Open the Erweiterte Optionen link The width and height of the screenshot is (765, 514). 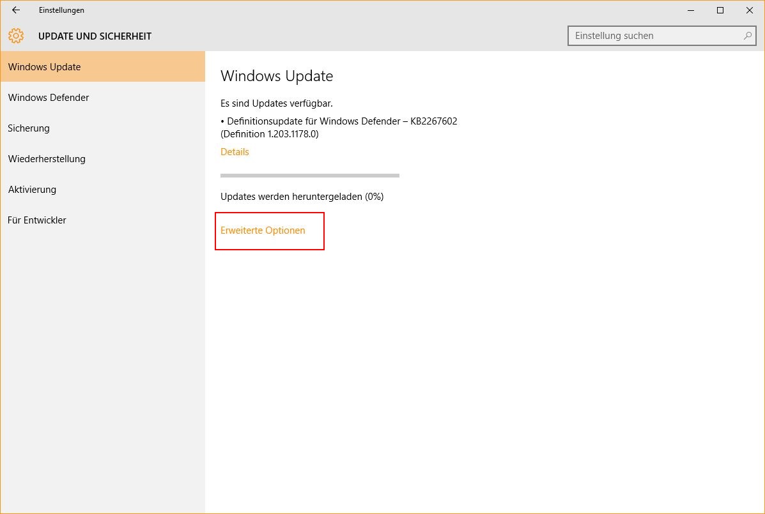[263, 231]
